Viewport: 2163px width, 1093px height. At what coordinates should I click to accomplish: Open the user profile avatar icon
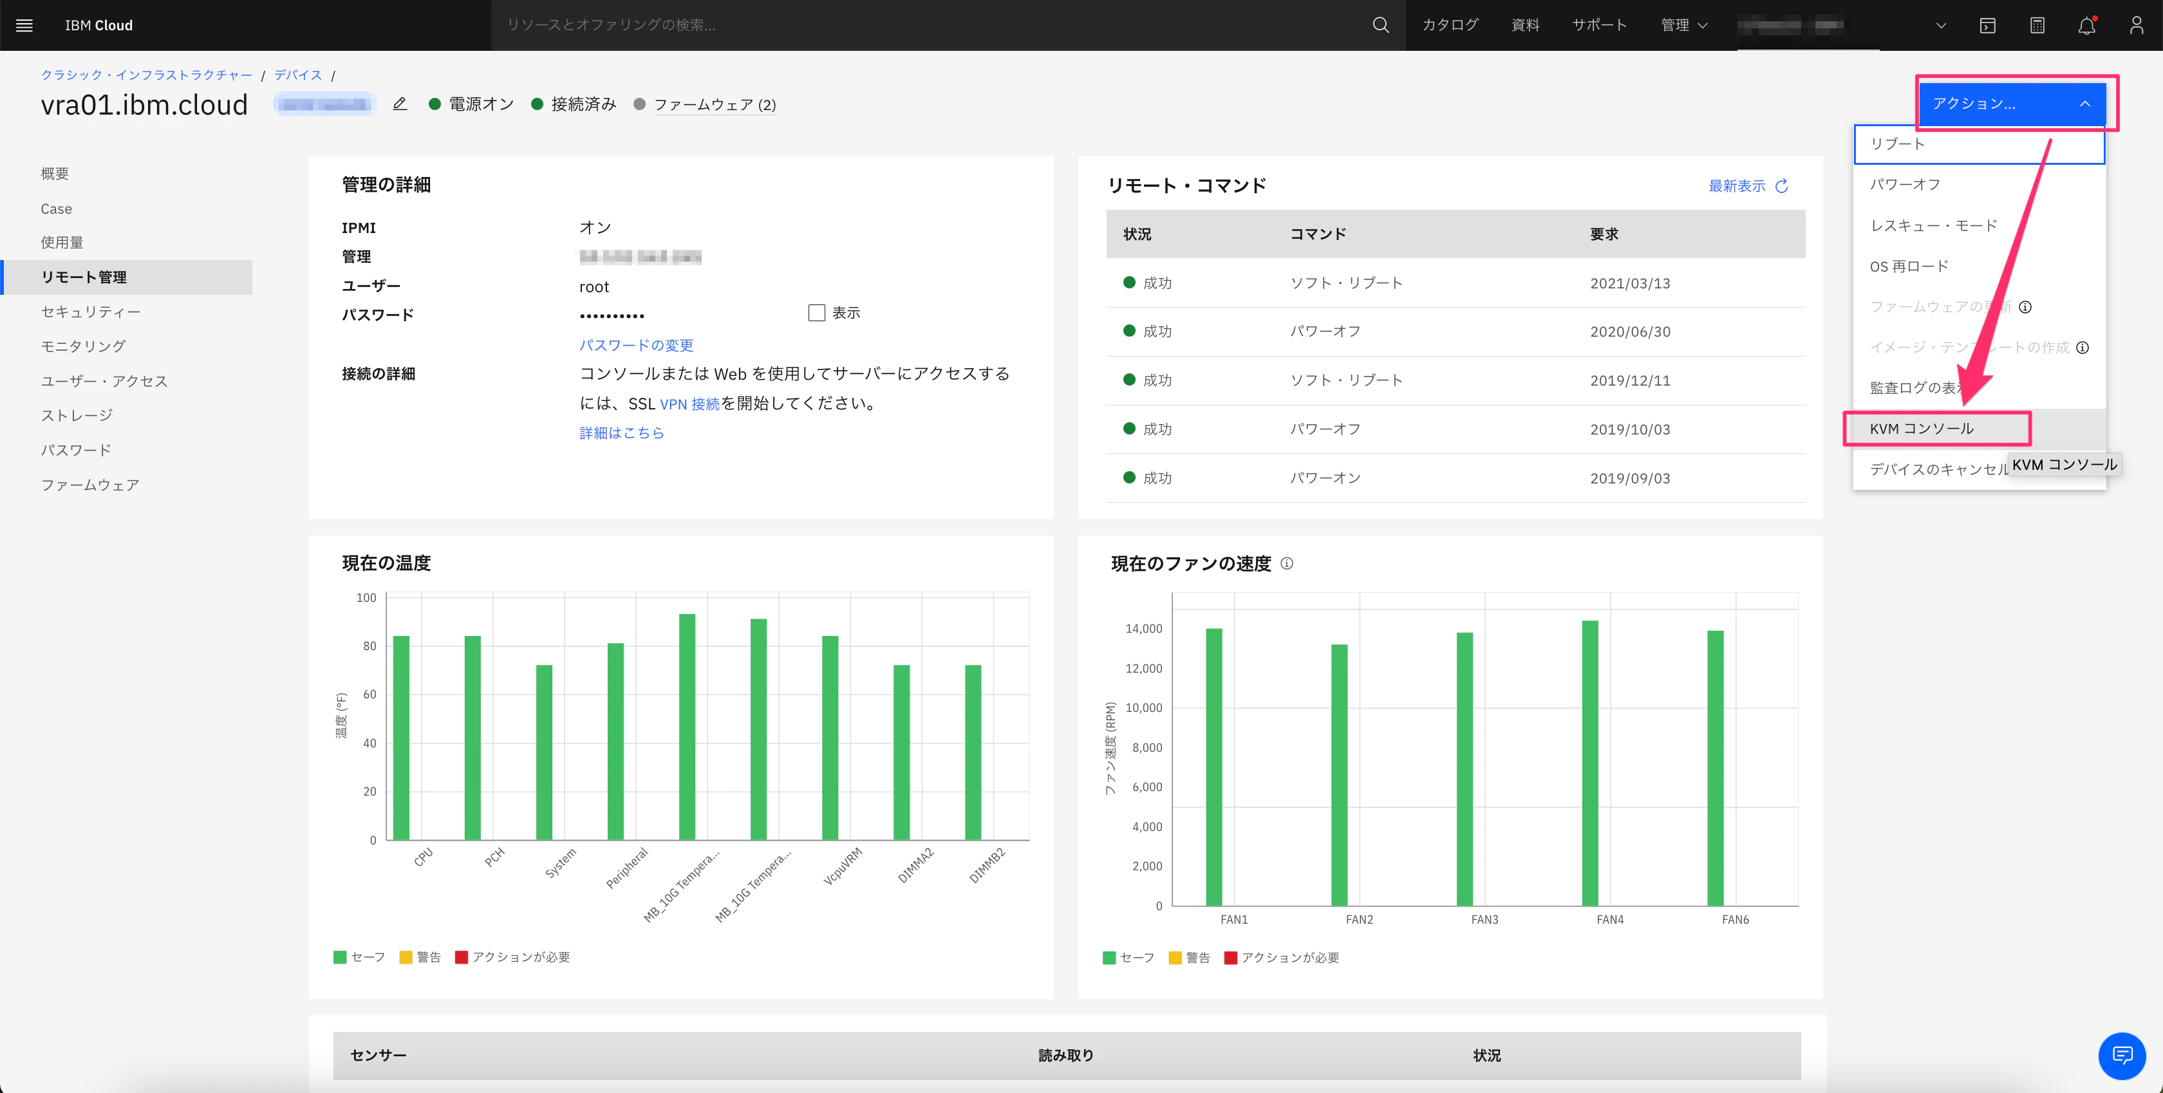[2136, 25]
